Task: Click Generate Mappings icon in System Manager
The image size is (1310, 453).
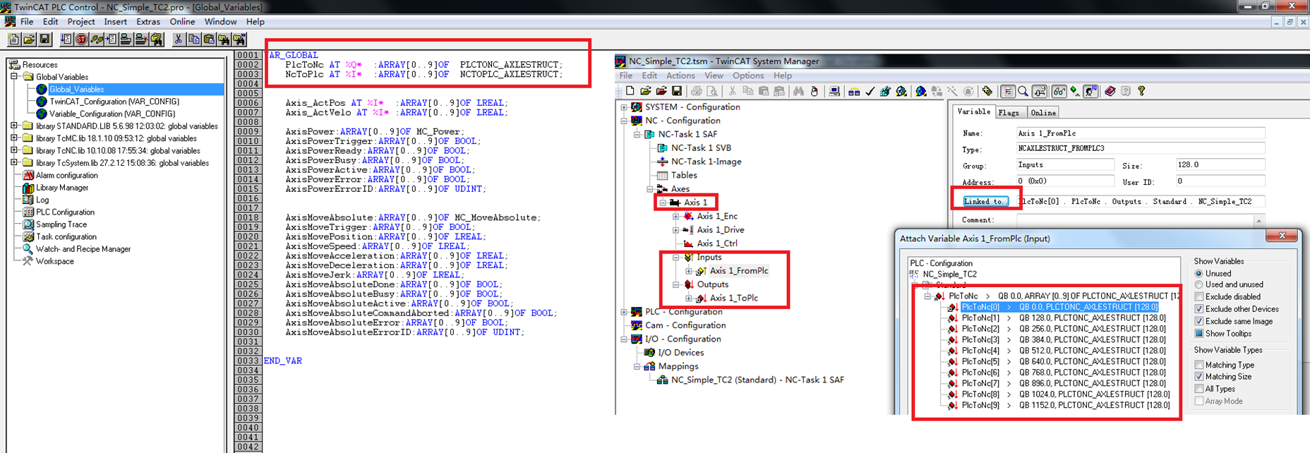Action: [x=854, y=91]
